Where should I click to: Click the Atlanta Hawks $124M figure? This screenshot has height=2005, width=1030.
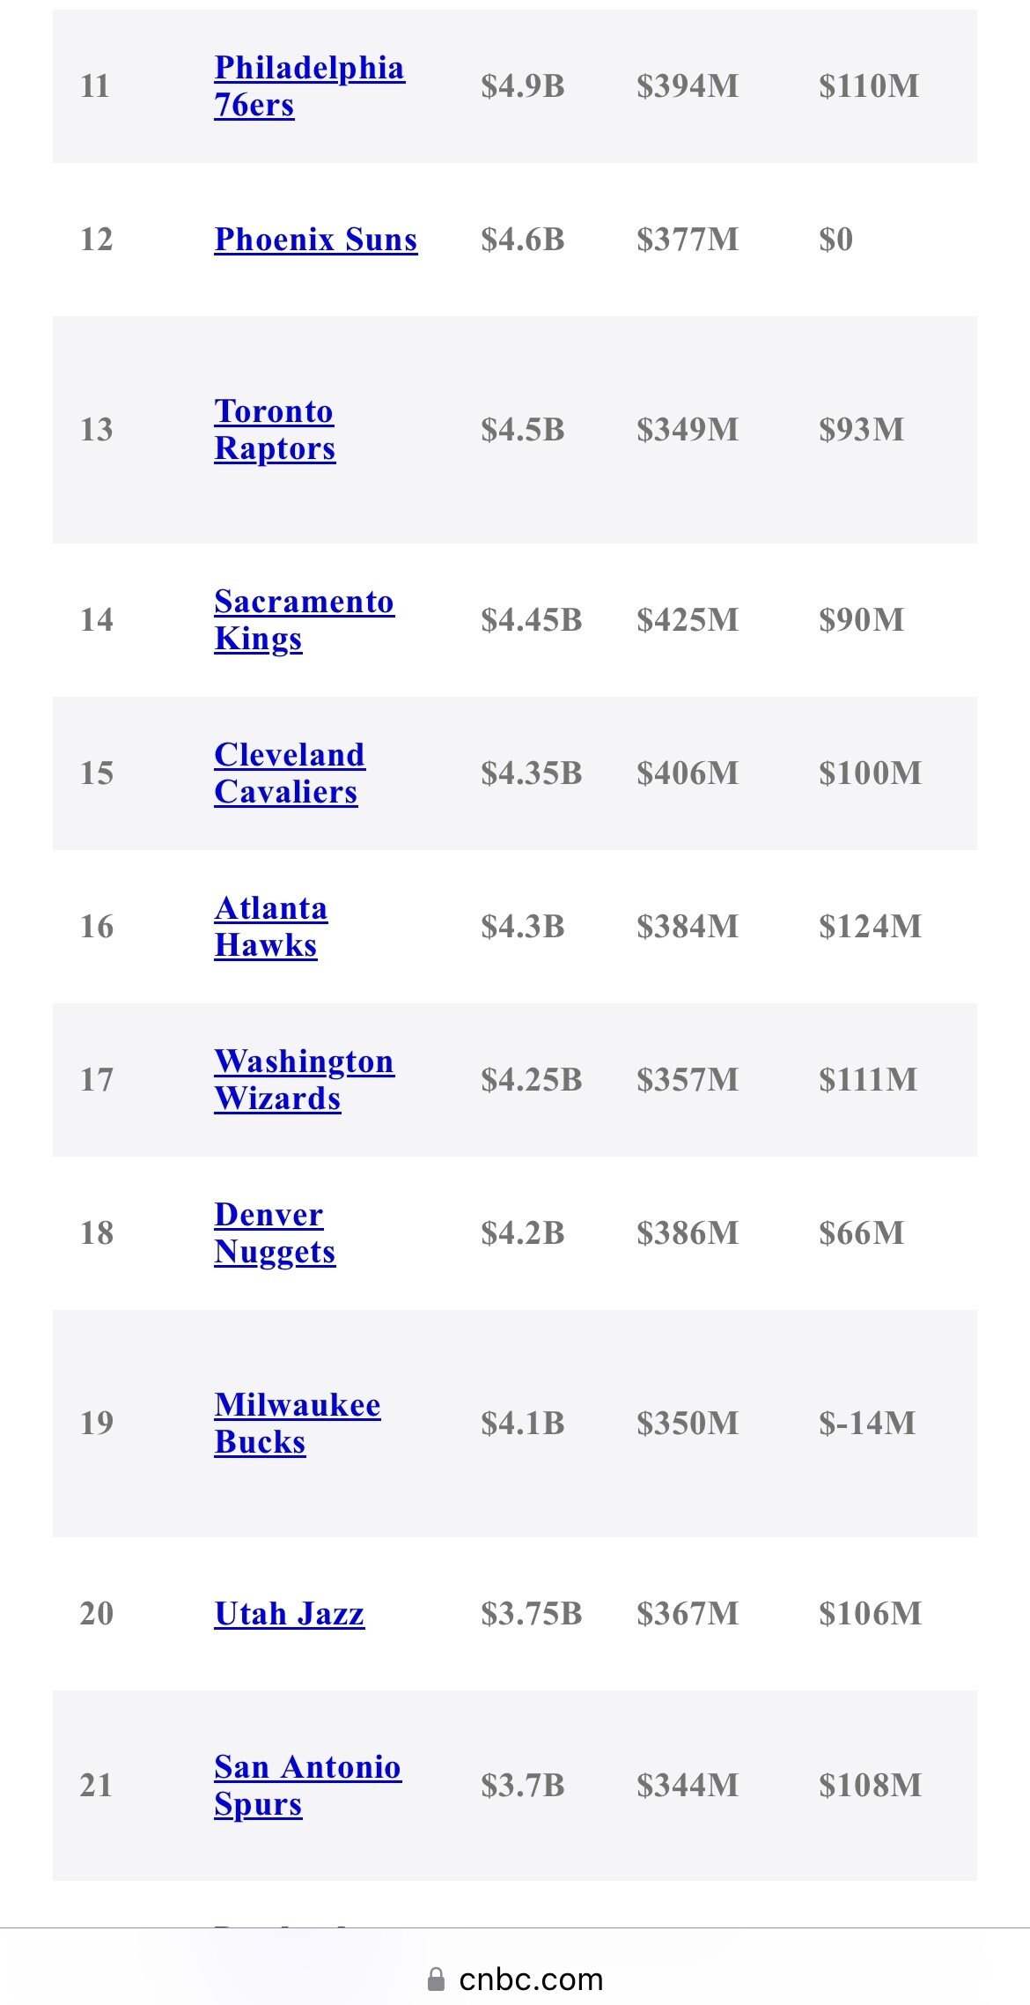870,926
